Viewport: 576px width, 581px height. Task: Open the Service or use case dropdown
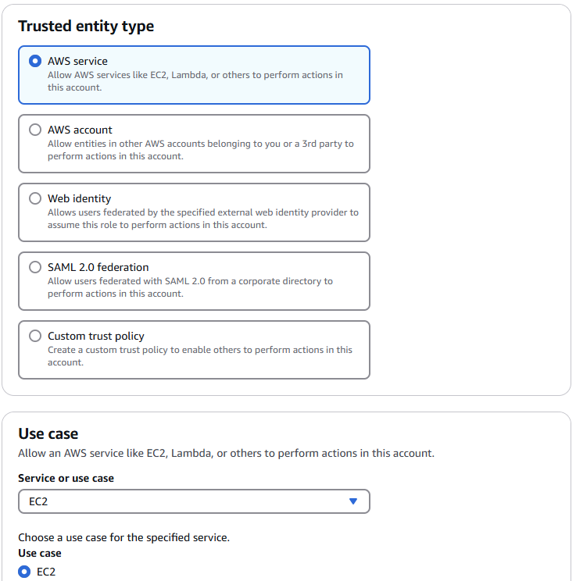(194, 501)
